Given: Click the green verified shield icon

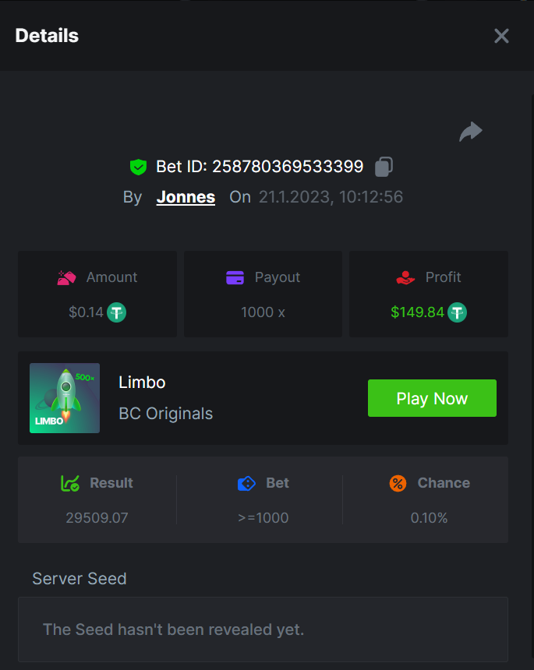Looking at the screenshot, I should click(x=138, y=166).
